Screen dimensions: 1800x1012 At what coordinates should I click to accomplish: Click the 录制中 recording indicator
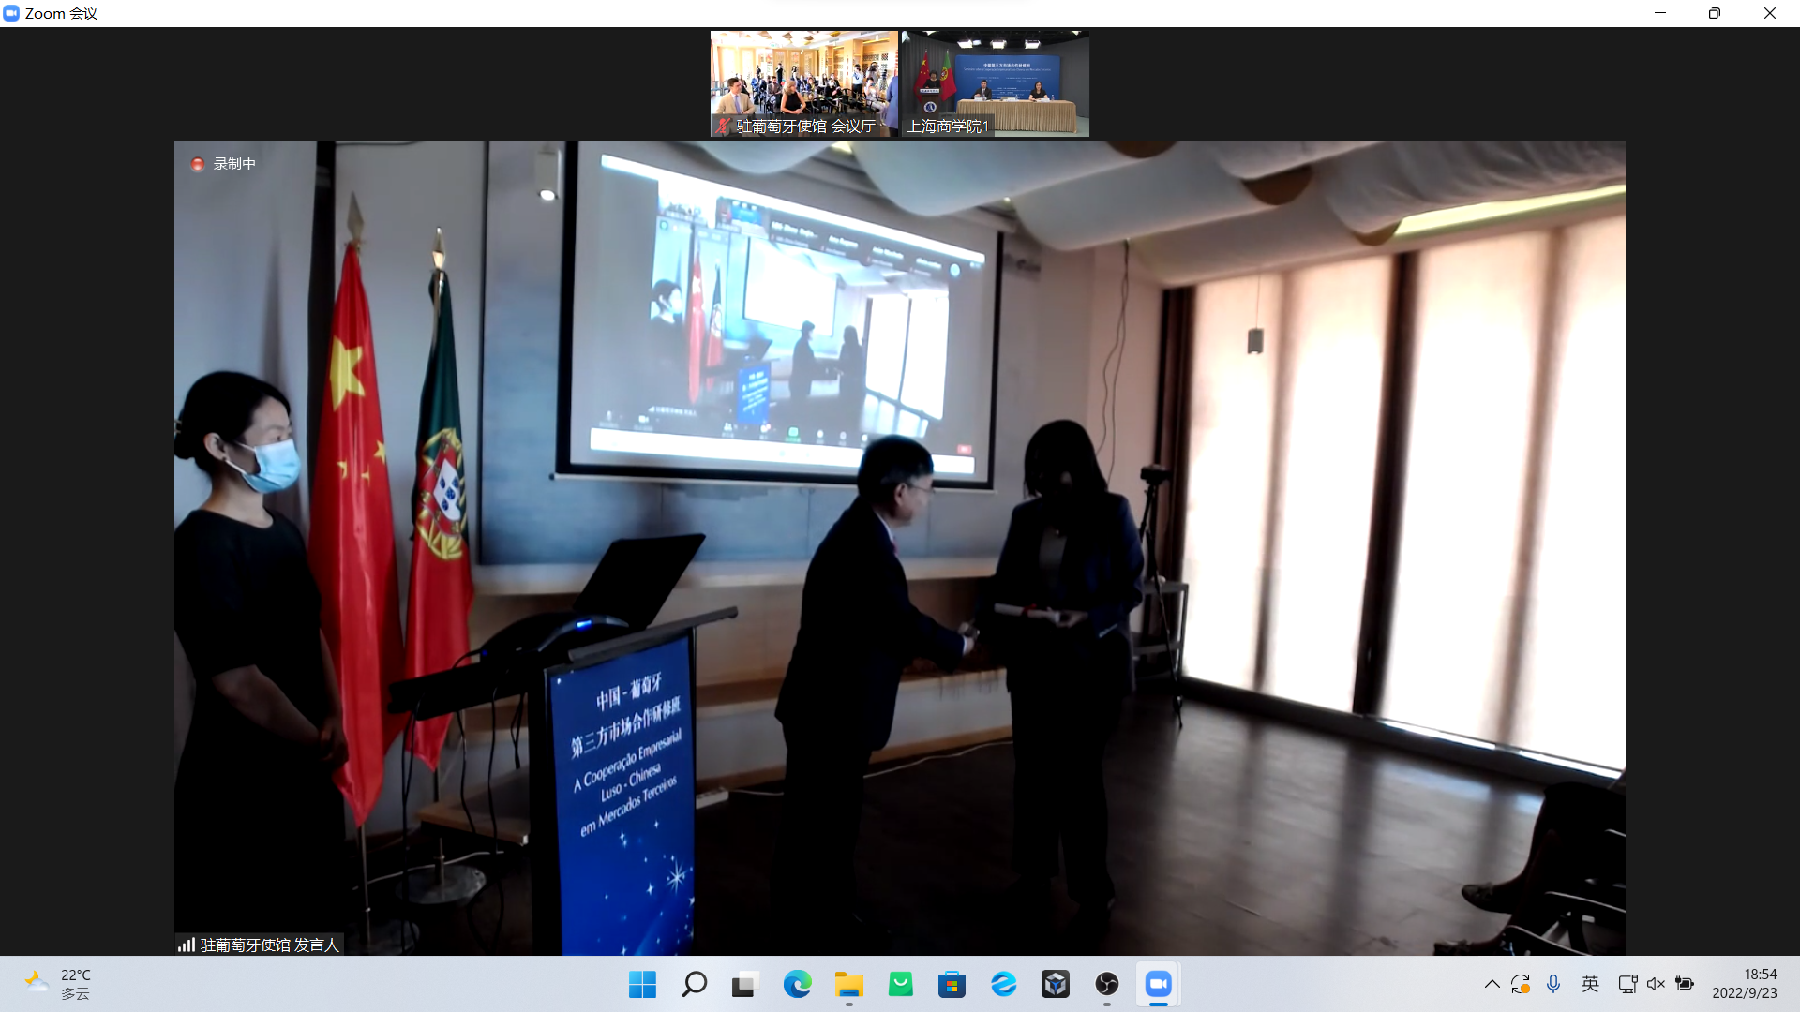[224, 164]
